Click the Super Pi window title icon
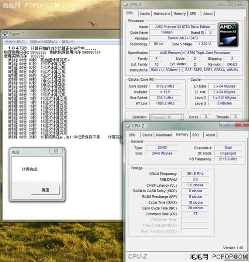 pyautogui.click(x=5, y=34)
